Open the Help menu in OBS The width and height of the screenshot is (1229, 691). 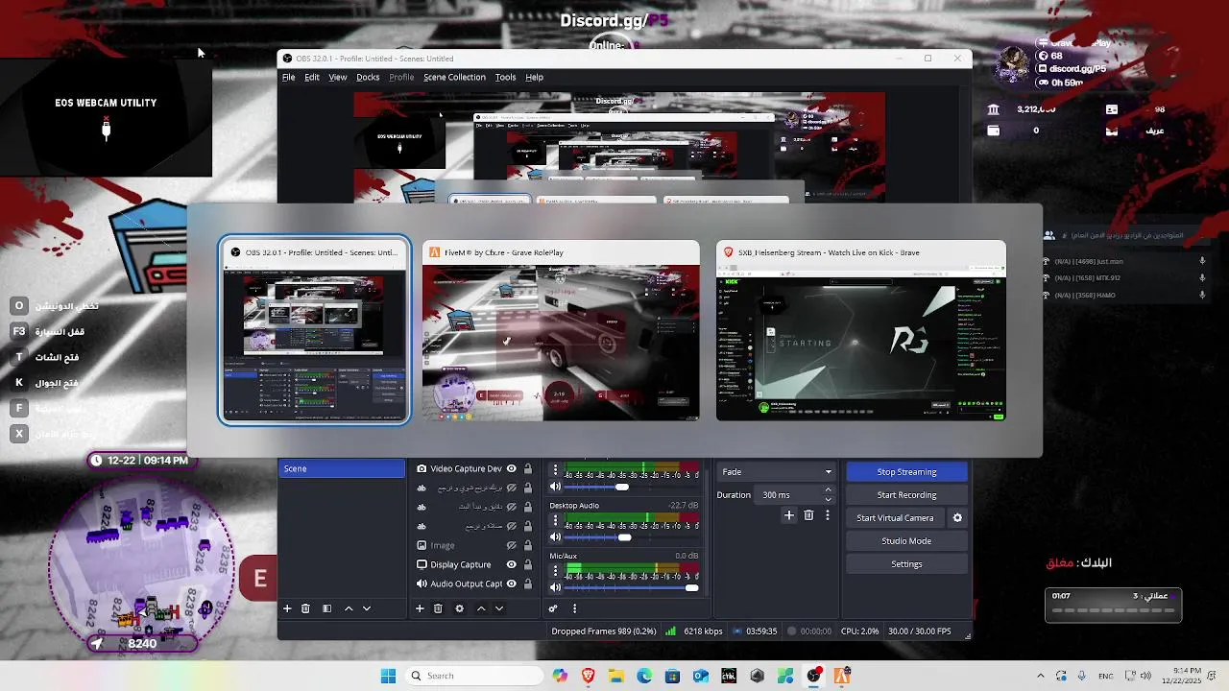(x=534, y=77)
